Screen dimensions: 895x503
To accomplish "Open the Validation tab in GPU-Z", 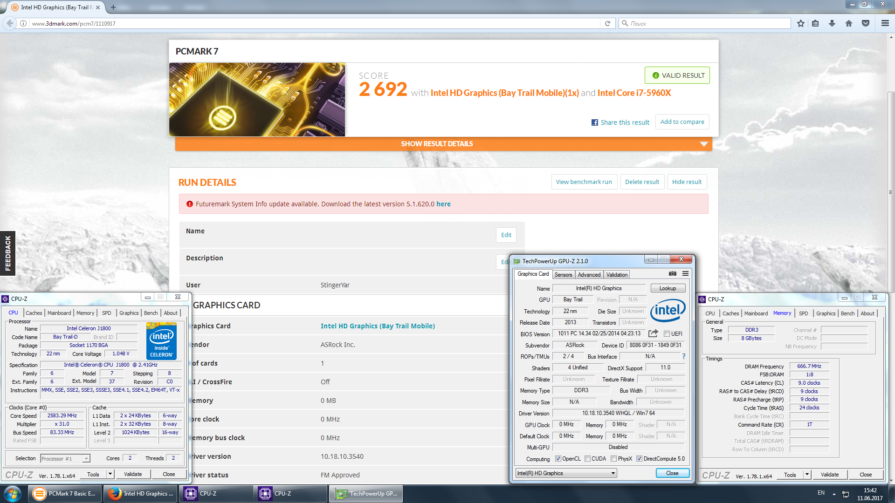I will tap(617, 275).
